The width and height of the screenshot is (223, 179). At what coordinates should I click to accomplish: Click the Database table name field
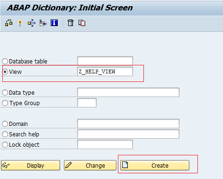pos(105,61)
